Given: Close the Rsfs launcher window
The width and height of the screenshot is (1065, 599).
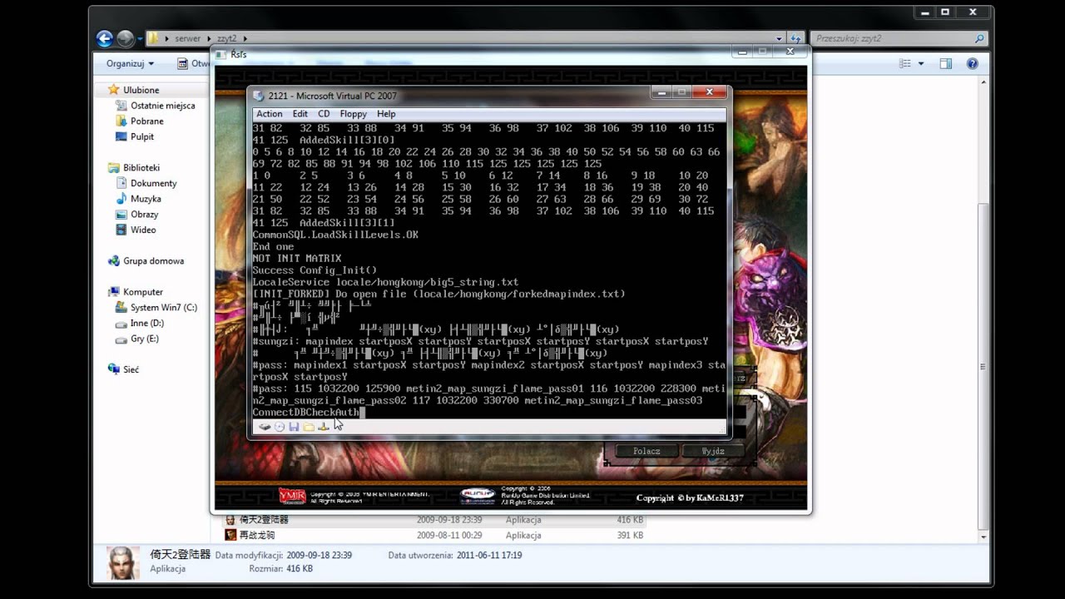Looking at the screenshot, I should [790, 51].
